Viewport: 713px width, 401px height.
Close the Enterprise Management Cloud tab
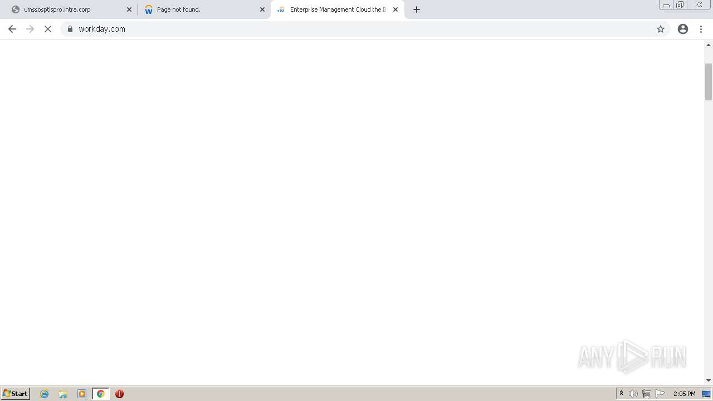pyautogui.click(x=395, y=9)
